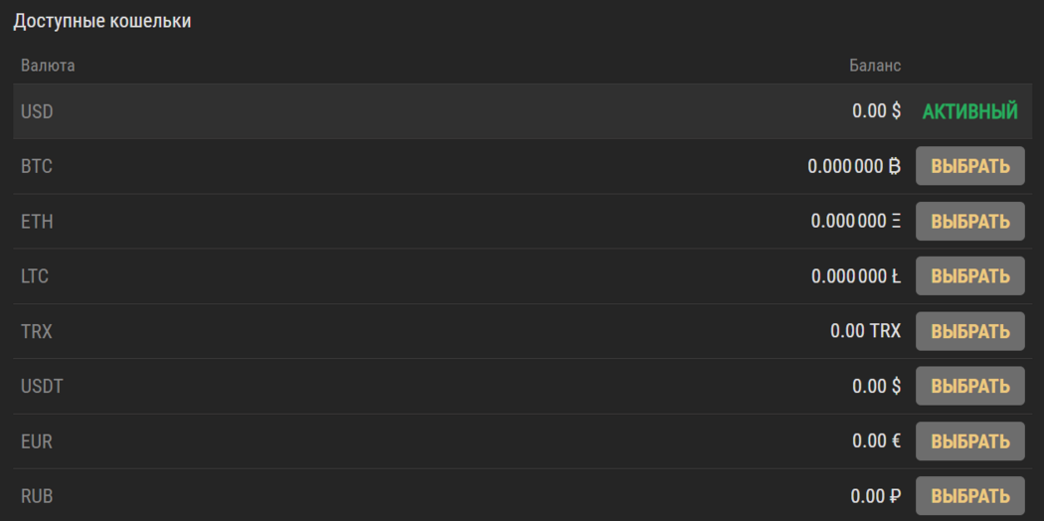Click the green АКТИВНЫЙ status label
The height and width of the screenshot is (521, 1044).
coord(969,111)
